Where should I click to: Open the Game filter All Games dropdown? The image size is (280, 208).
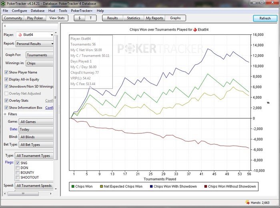[x=36, y=122]
